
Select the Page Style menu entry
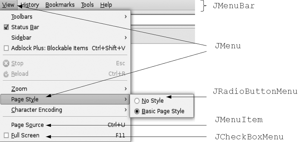click(x=65, y=99)
